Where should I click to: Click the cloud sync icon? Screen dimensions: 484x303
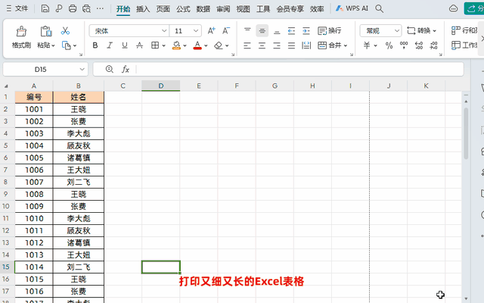[x=453, y=8]
